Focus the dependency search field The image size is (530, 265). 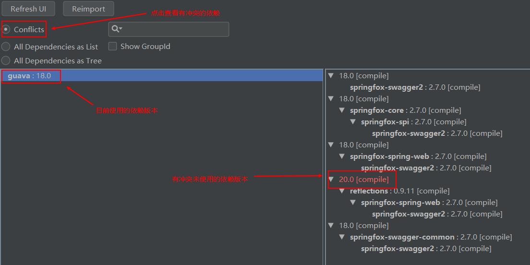(x=169, y=29)
